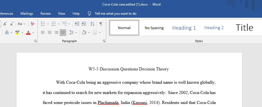Open the Mailings ribbon tab
262x107 pixels.
(x=27, y=14)
